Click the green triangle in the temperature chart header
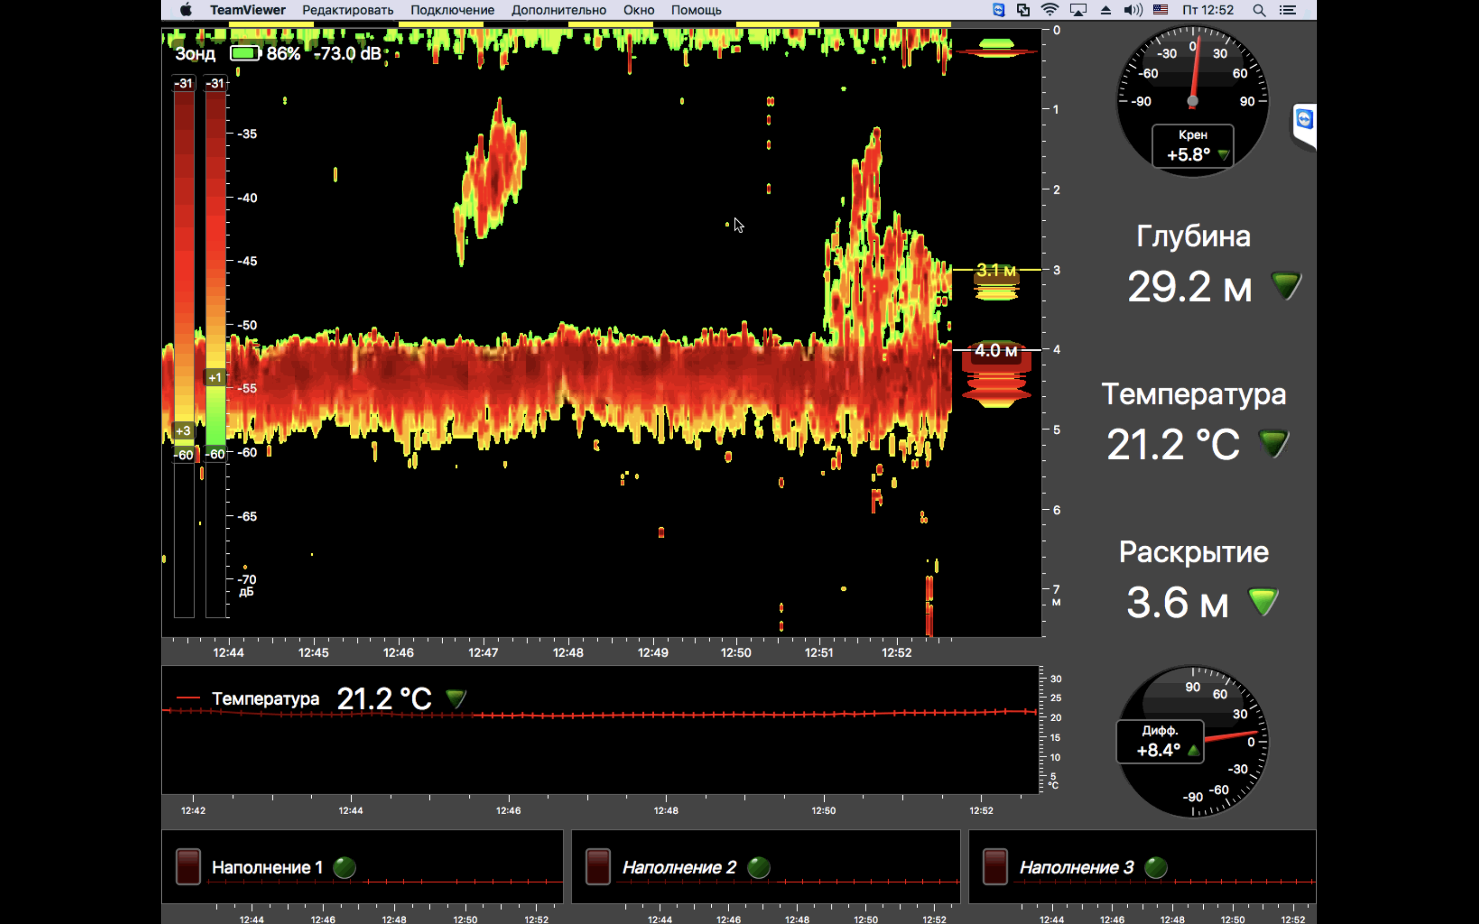 coord(456,698)
